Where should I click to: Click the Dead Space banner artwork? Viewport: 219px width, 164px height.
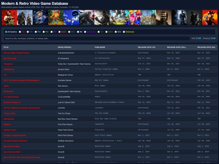[164, 17]
